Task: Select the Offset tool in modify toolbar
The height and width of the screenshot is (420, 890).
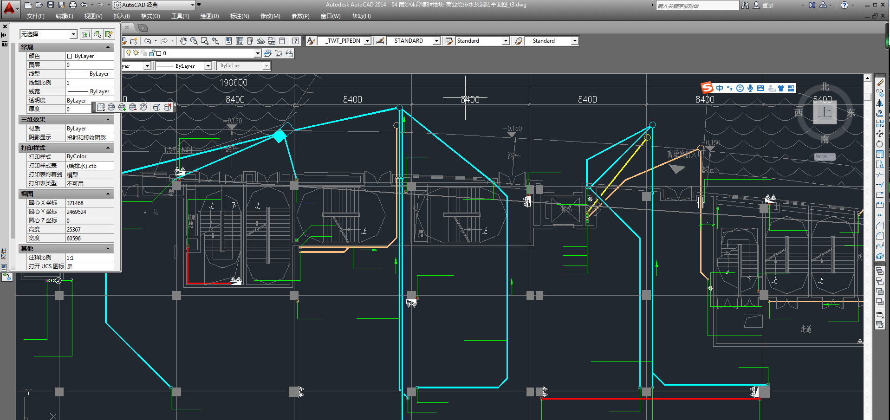Action: click(880, 113)
